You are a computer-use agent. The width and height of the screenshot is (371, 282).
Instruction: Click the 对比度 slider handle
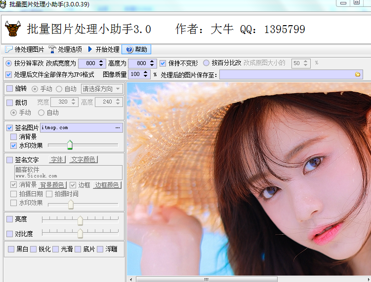click(x=80, y=233)
